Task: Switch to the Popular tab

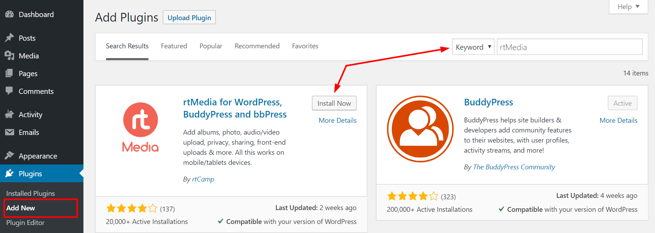Action: click(x=211, y=46)
